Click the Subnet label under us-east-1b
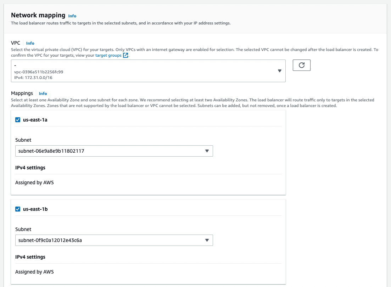 coord(23,229)
